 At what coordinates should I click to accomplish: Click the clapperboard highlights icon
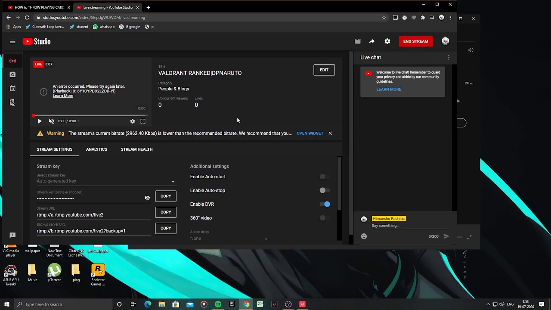tap(357, 41)
